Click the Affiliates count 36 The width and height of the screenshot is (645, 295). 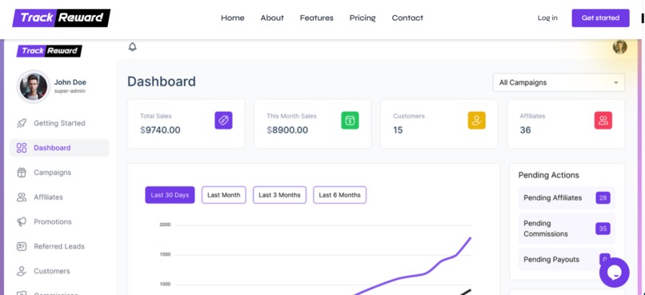(525, 130)
